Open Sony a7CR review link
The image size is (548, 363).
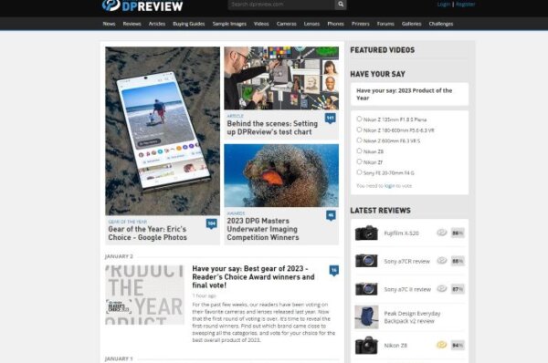pos(406,261)
